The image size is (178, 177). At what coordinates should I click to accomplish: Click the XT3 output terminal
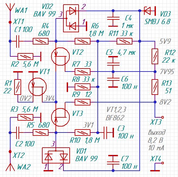[162, 117]
